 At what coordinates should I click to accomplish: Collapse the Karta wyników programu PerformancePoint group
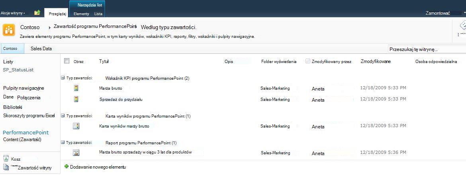point(63,116)
